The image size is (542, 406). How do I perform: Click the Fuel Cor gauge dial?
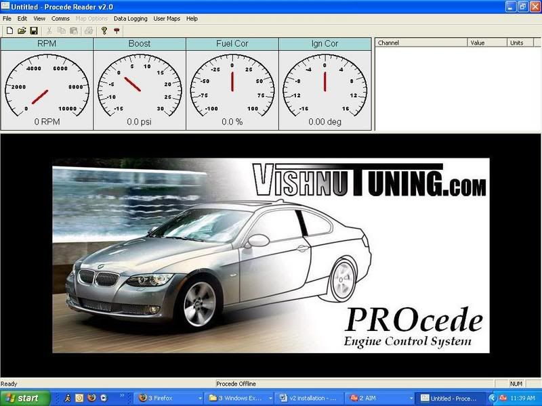click(x=232, y=87)
